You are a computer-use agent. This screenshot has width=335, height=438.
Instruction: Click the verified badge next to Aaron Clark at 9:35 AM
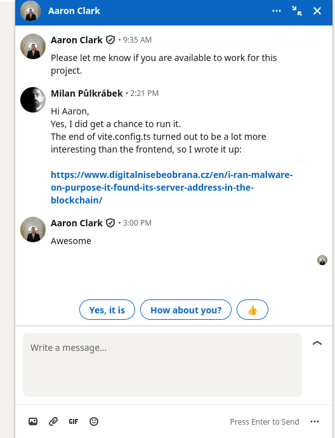(x=110, y=40)
